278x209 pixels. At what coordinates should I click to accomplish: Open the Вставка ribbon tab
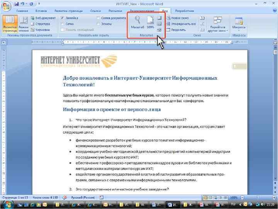click(x=41, y=11)
